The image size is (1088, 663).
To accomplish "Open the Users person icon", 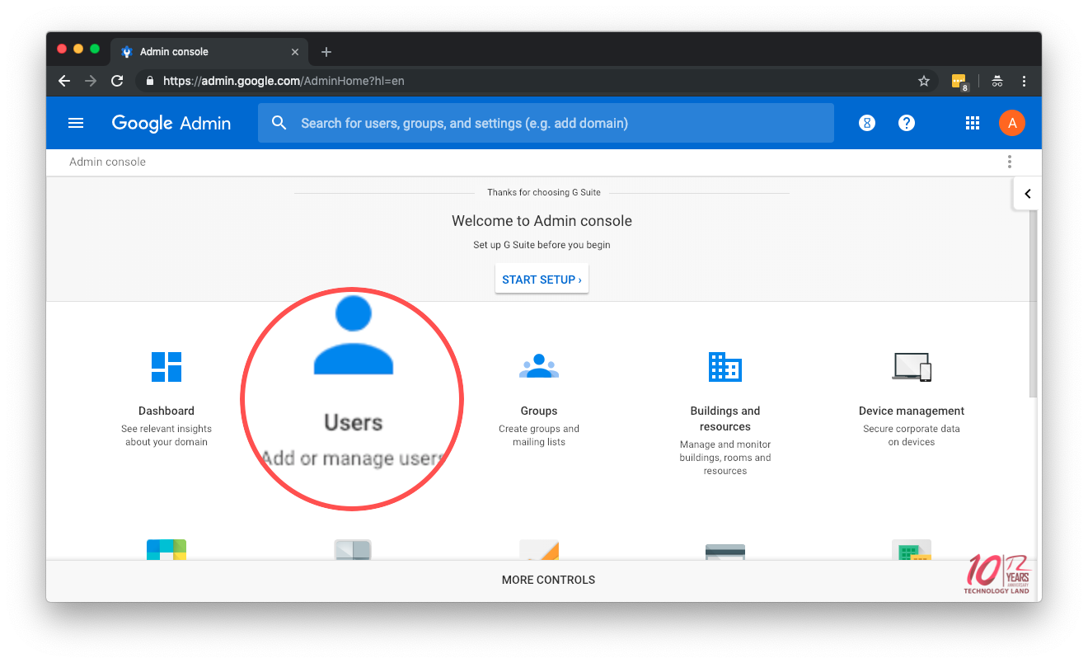I will click(x=354, y=335).
